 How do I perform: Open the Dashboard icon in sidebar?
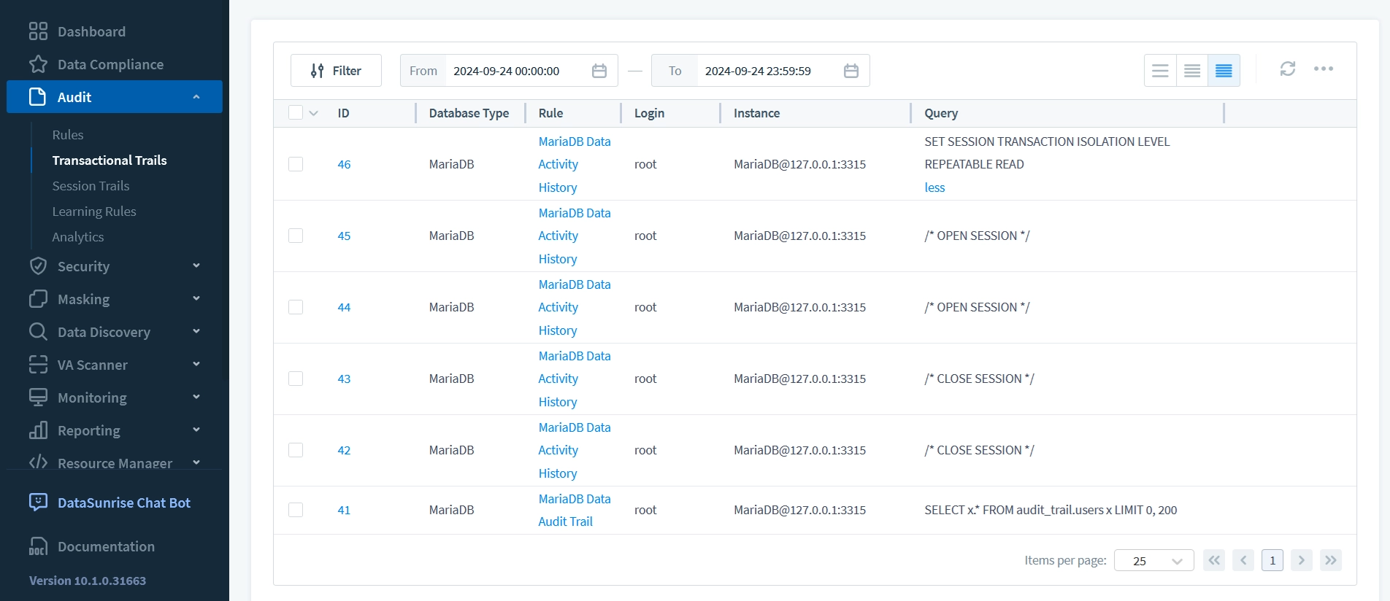38,31
